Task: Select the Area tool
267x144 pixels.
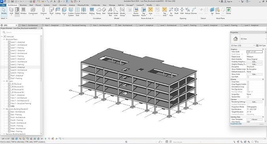Action: 150,11
